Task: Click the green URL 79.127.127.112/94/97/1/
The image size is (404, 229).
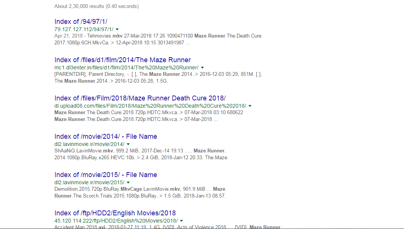Action: 84,29
